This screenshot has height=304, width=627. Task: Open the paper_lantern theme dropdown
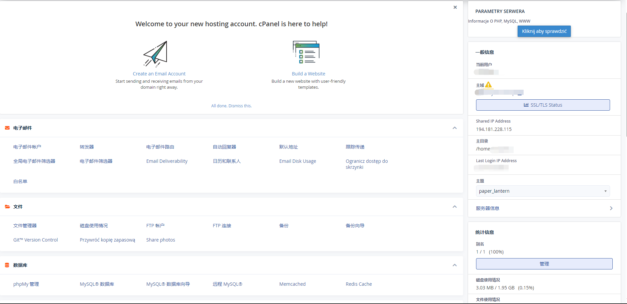[x=543, y=191]
